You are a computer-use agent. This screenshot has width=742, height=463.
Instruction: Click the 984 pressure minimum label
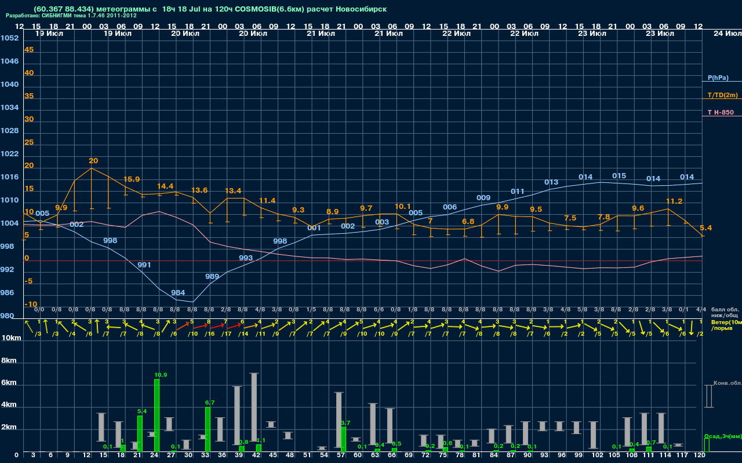[x=178, y=293]
